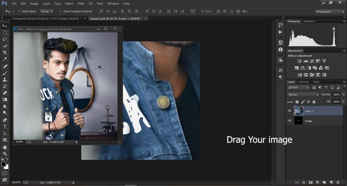This screenshot has width=347, height=186.
Task: Select the Eyedropper tool
Action: pyautogui.click(x=5, y=59)
